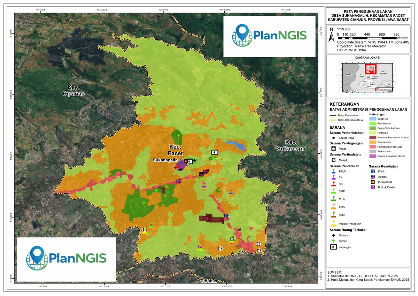Viewport: 418px width, 296px height.
Task: Click the Lapangan legend icon
Action: 333,247
